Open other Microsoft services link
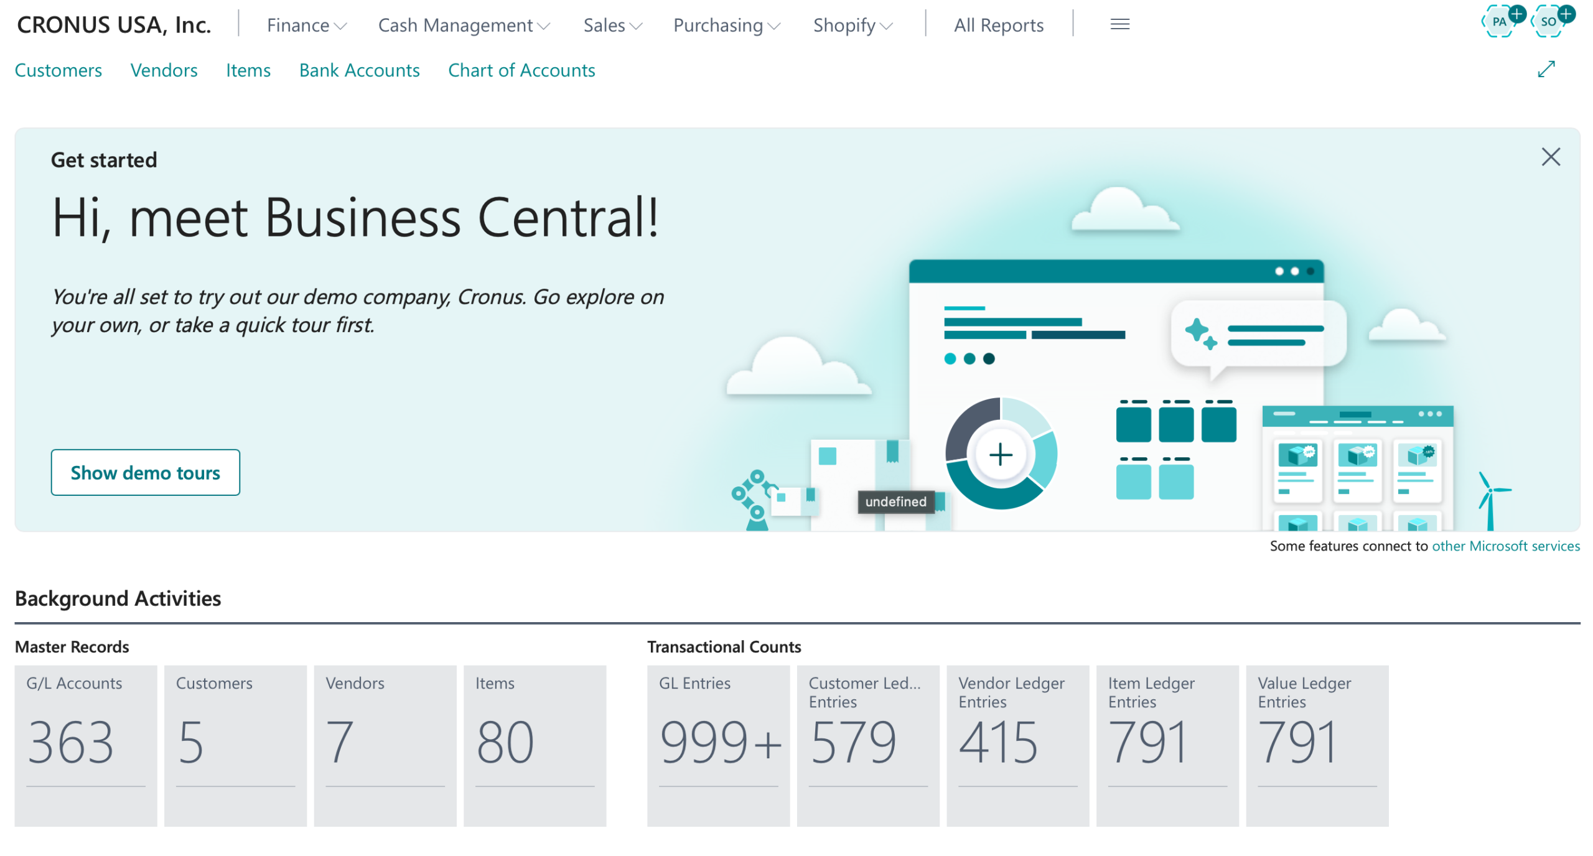 click(1505, 546)
